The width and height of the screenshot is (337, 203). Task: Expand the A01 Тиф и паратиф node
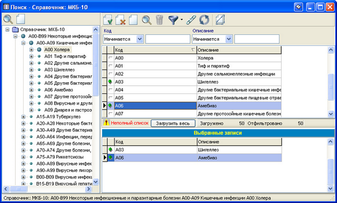(31, 56)
